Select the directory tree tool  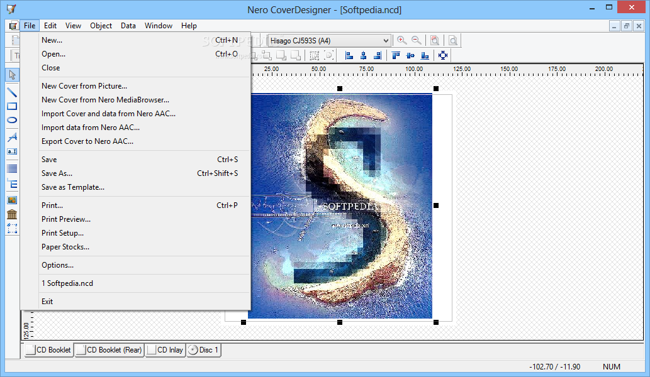tap(12, 183)
